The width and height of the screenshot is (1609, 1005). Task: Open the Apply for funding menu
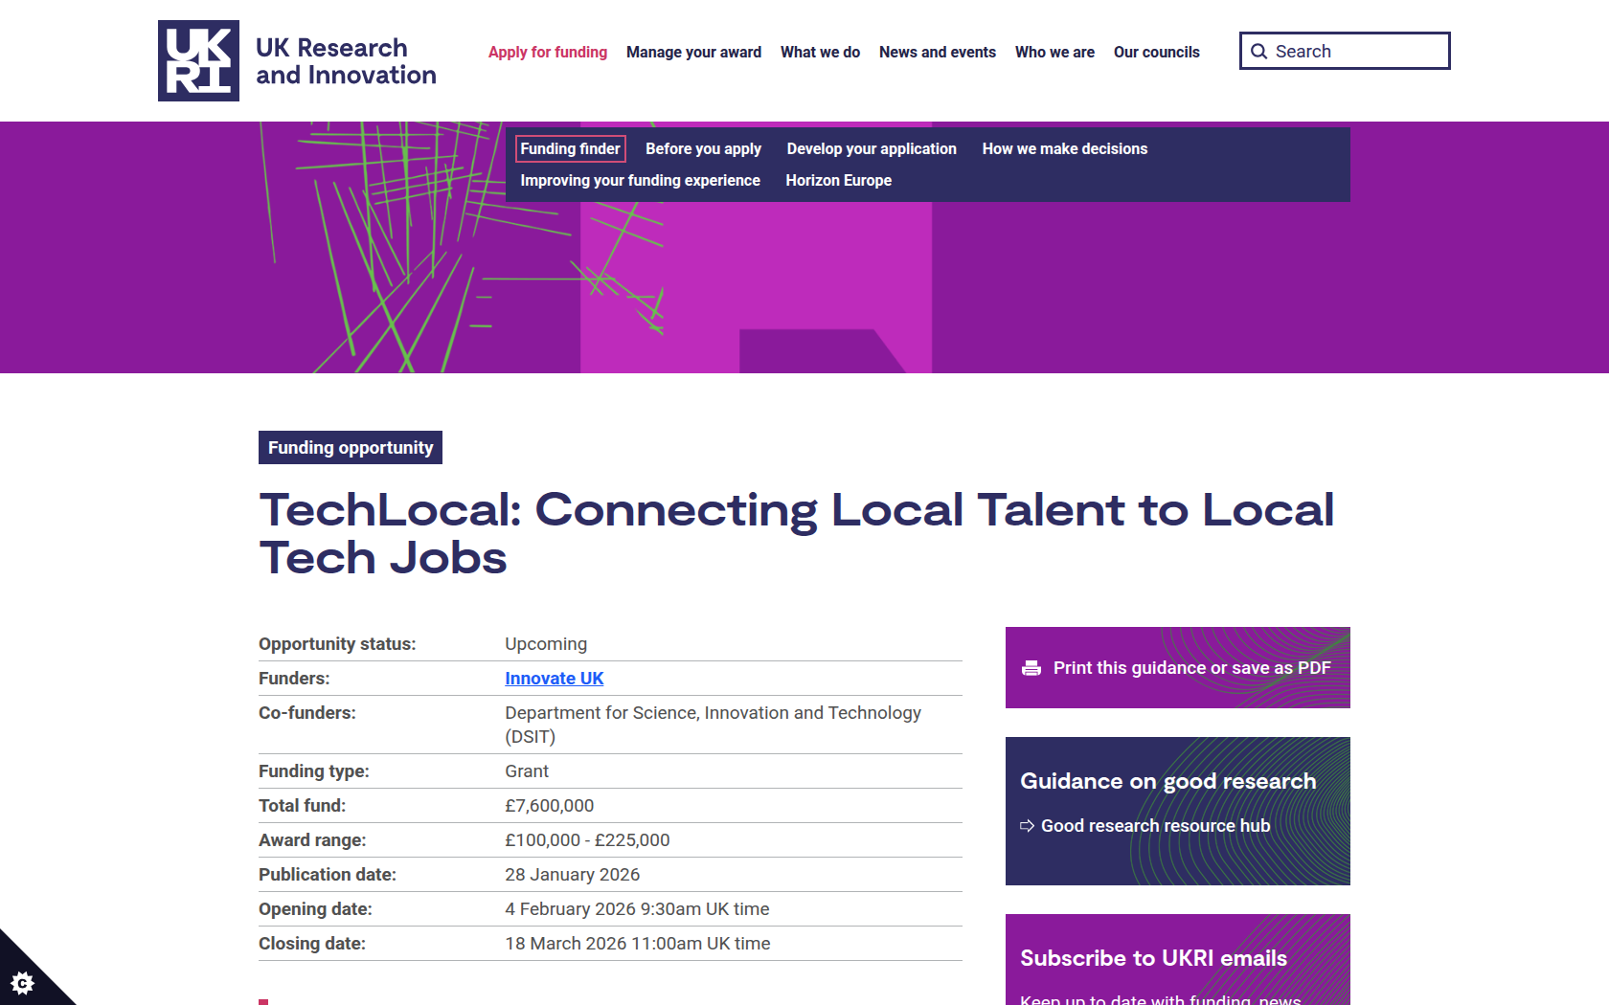tap(547, 52)
